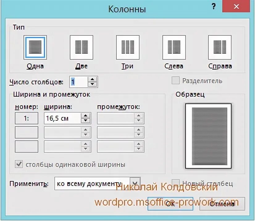The image size is (255, 221).
Task: Click the Число столбцов value field
Action: (79, 82)
